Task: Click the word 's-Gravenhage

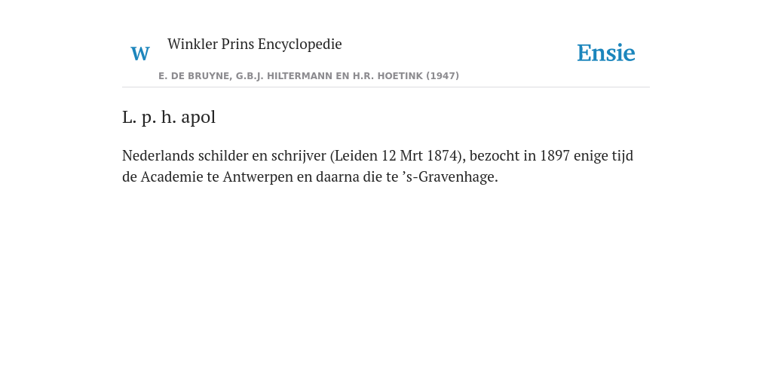Action: [x=450, y=176]
